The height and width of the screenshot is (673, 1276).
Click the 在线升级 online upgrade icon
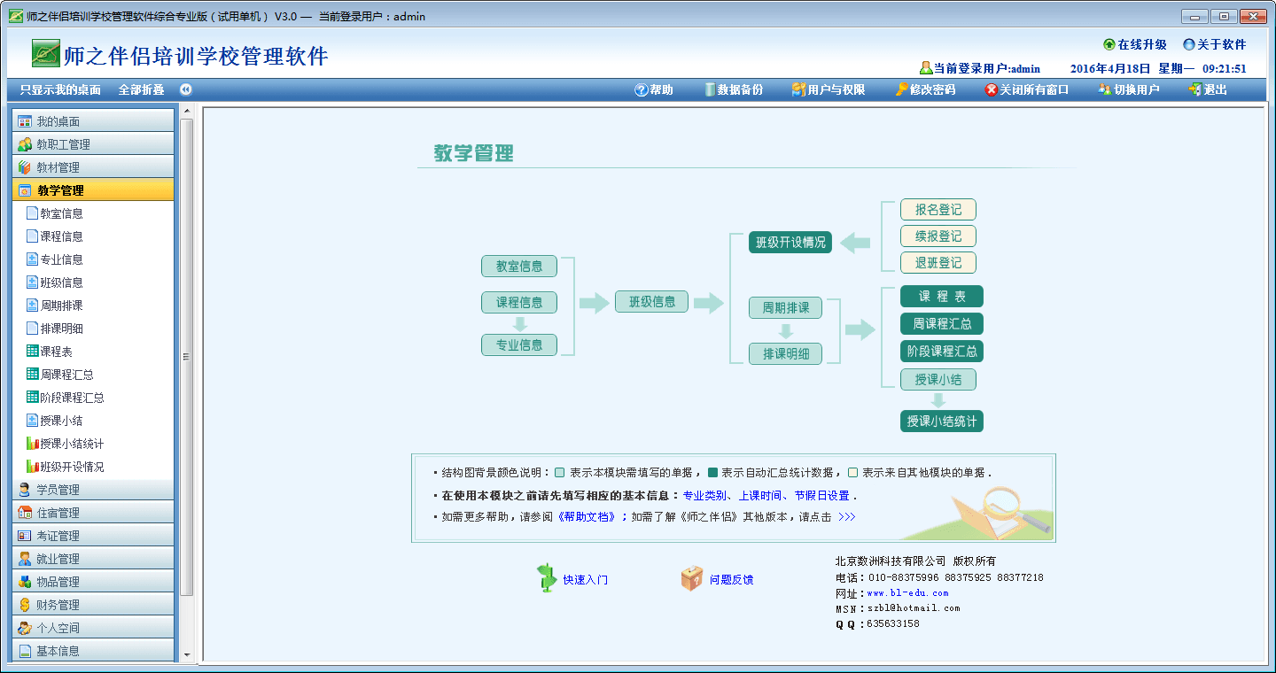tap(1109, 44)
